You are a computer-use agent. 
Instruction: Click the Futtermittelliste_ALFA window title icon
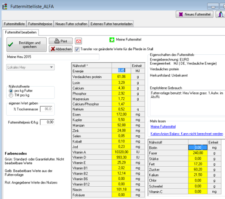coord(5,7)
